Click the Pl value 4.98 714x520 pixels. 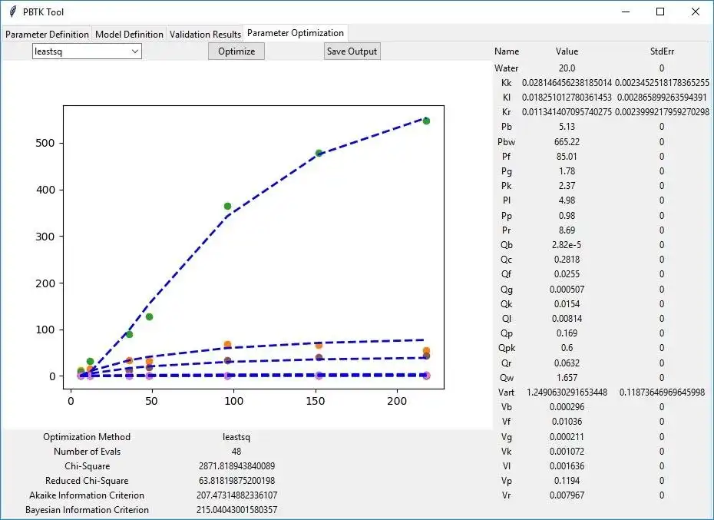(x=567, y=200)
